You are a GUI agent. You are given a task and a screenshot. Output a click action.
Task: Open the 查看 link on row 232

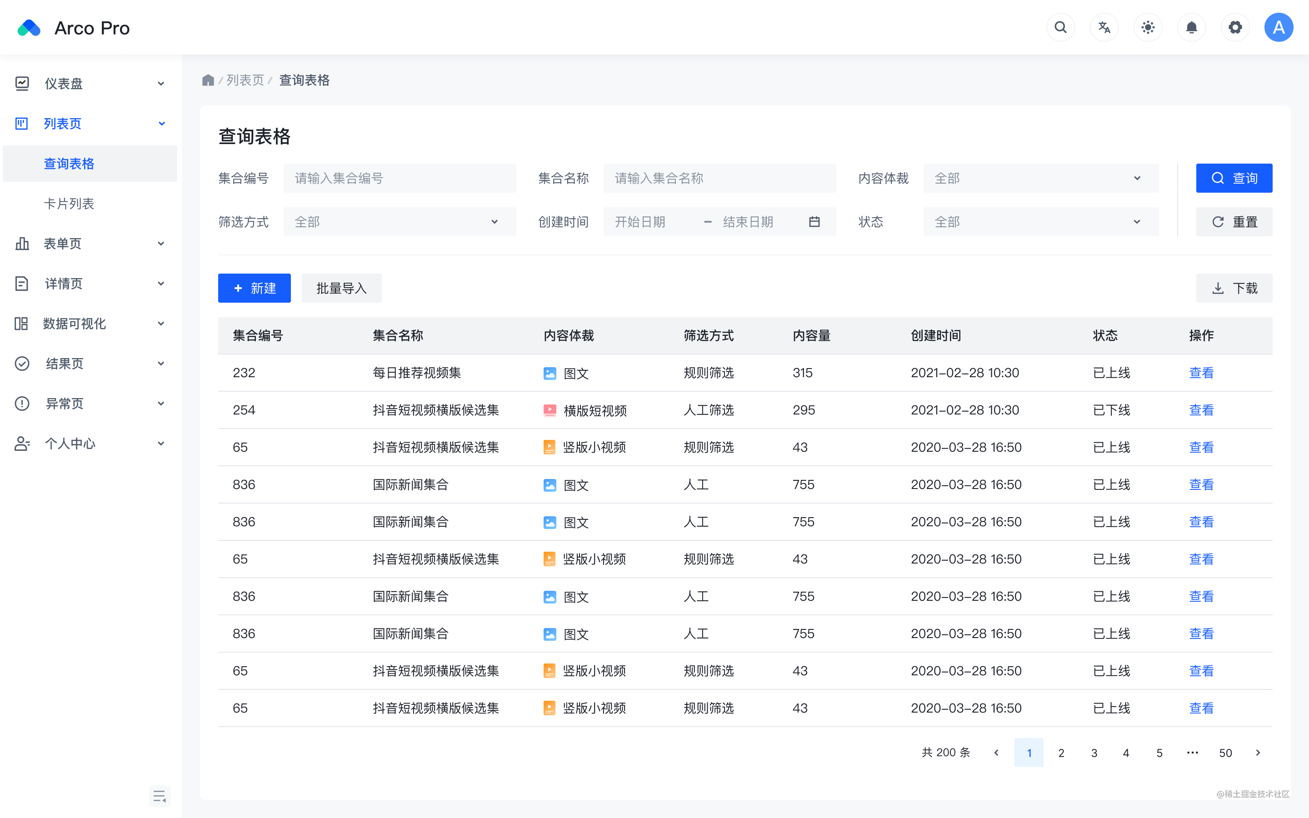click(x=1201, y=372)
